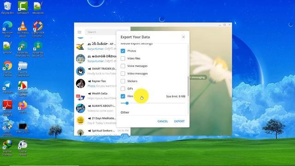Viewport: 295px width, 166px height.
Task: Open SMART TRADER channel avatar
Action: [81, 71]
